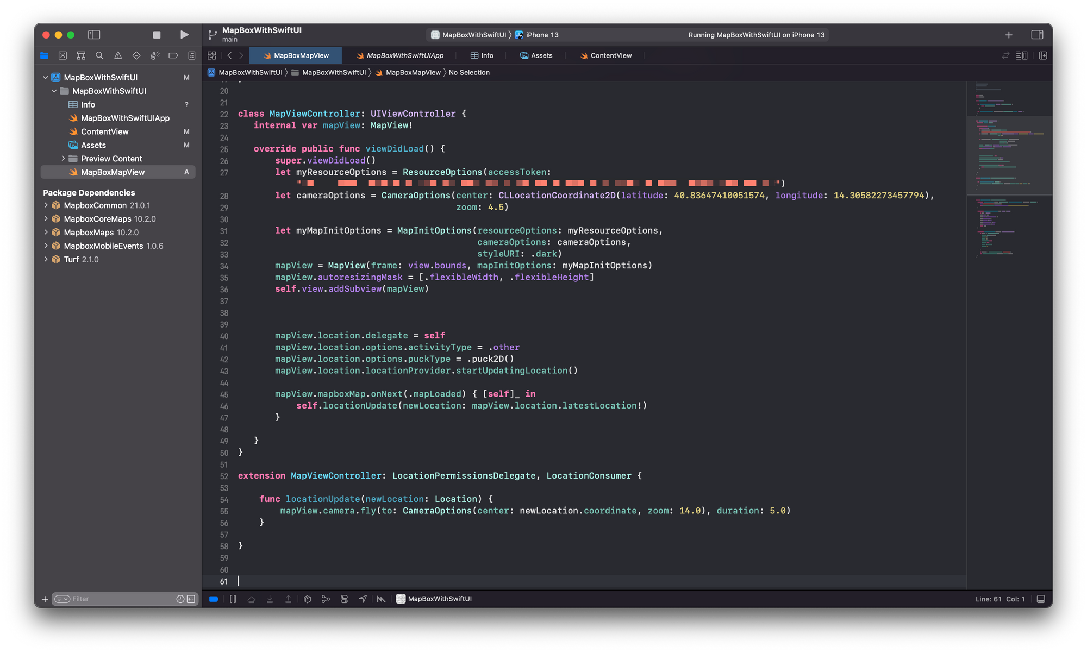Open the Issue navigator warning icon
The height and width of the screenshot is (653, 1087).
[118, 55]
